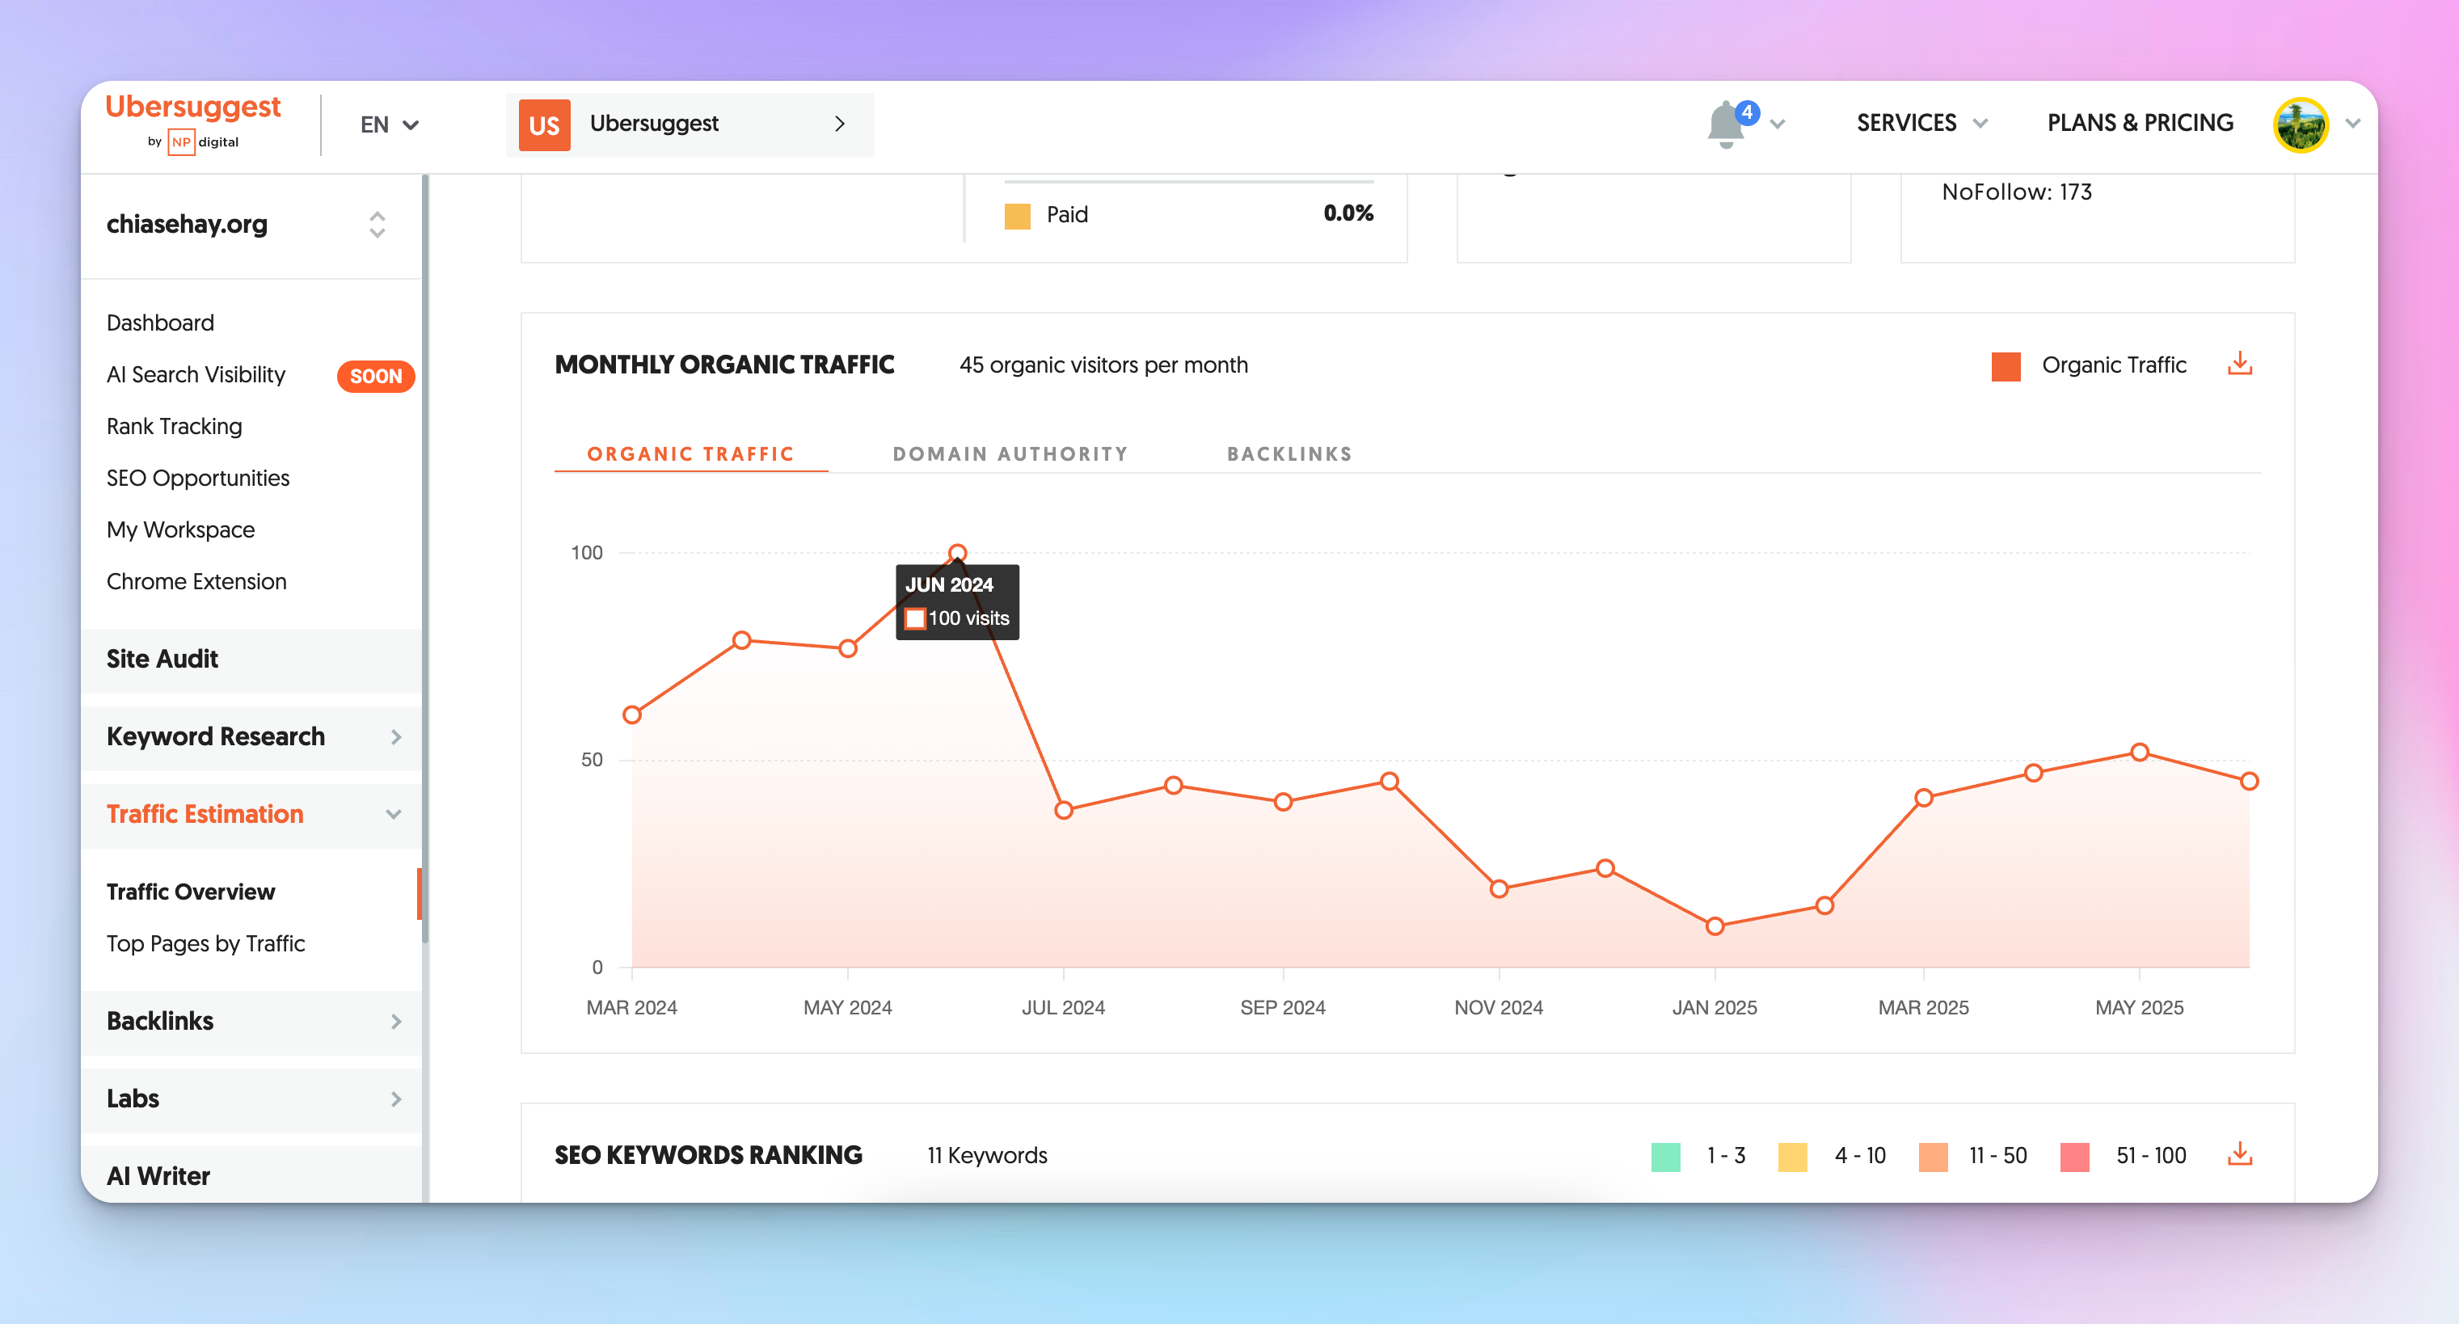Click the '11 Keywords' text
Image resolution: width=2459 pixels, height=1324 pixels.
pos(987,1155)
